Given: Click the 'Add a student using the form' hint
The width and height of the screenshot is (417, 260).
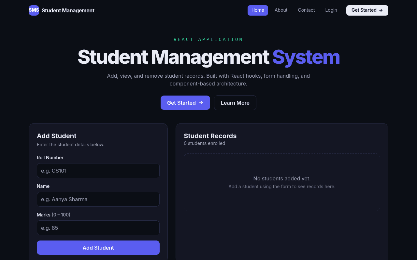Looking at the screenshot, I should coord(282,187).
